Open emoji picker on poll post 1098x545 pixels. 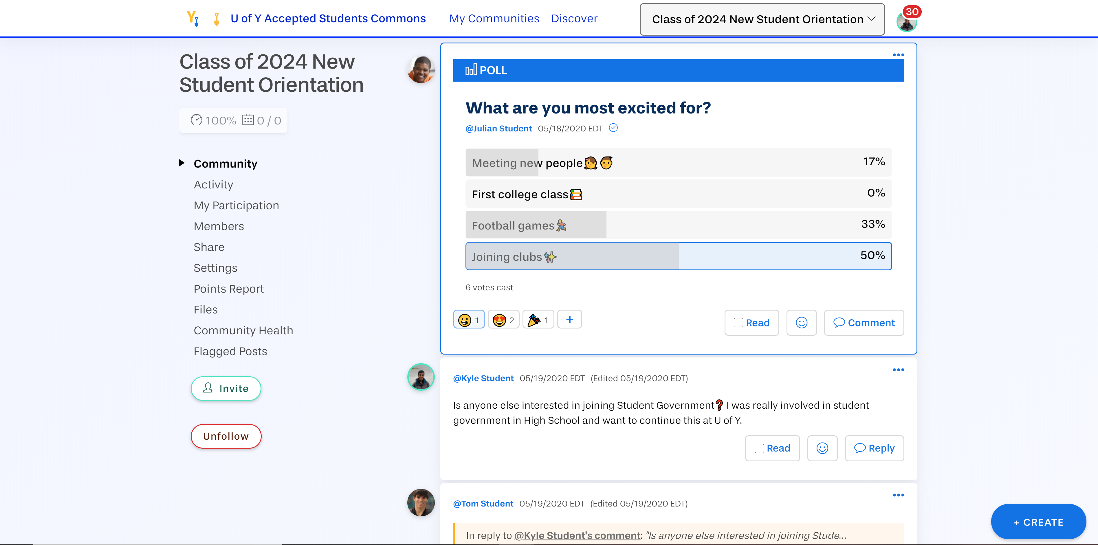(801, 322)
